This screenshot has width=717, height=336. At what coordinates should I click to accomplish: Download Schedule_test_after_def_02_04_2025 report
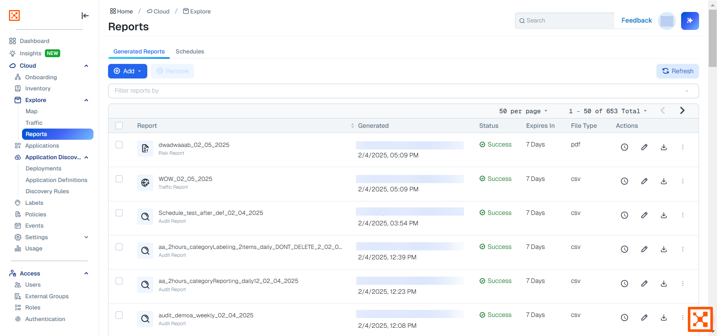coord(664,215)
